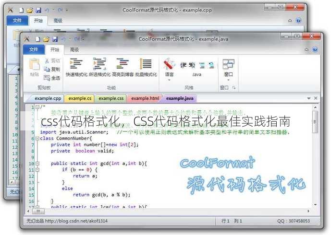The height and width of the screenshot is (235, 331).
Task: Select example.java document tab
Action: pos(180,98)
